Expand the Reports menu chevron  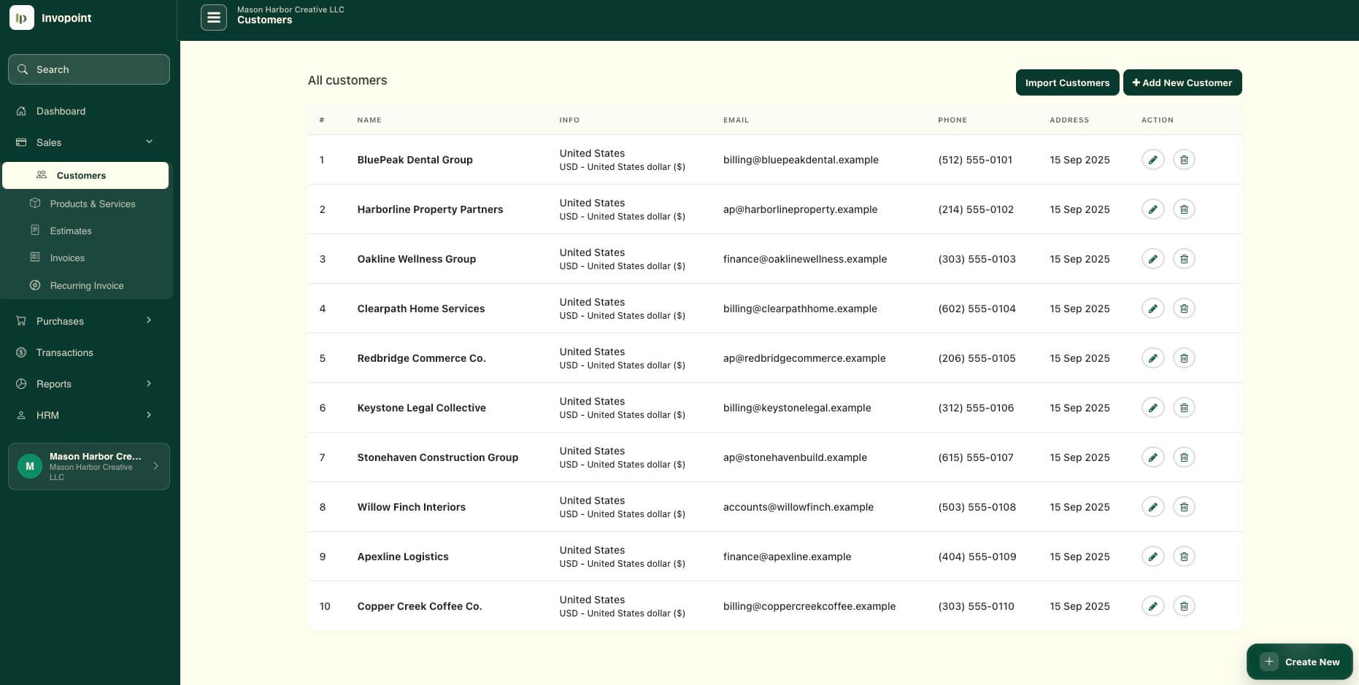[x=149, y=384]
